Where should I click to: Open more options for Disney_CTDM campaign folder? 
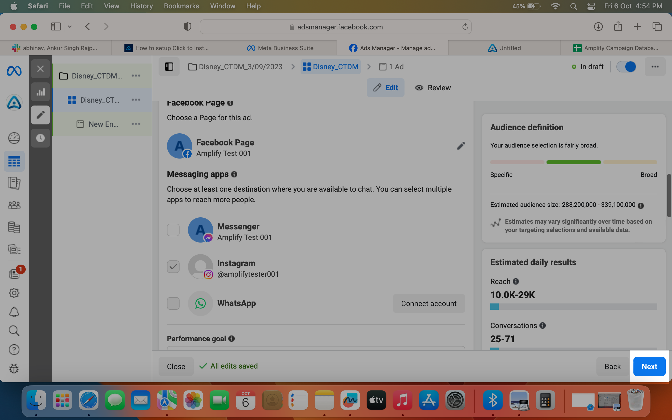coord(136,76)
